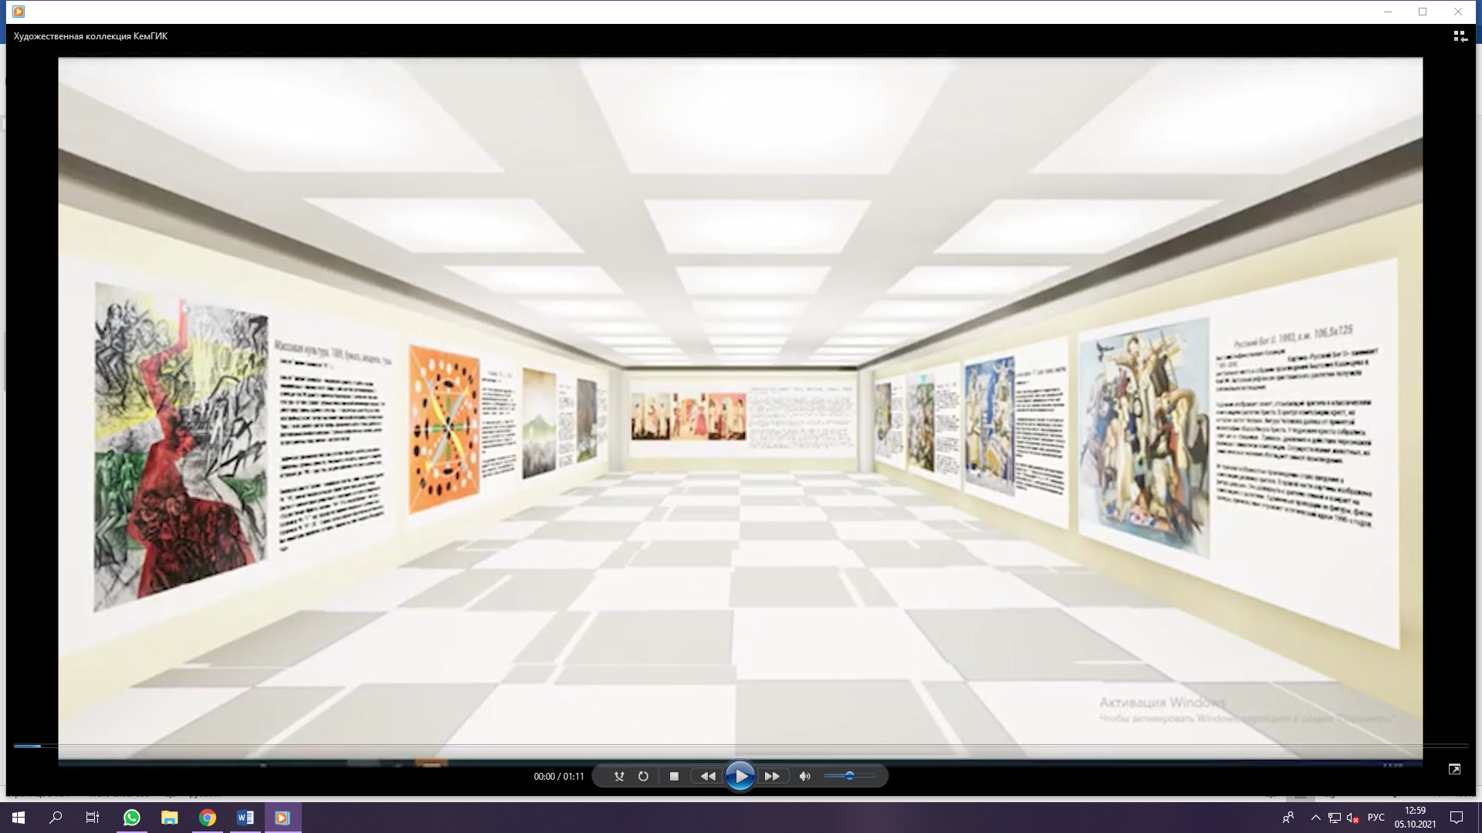Switch to Google Chrome on the taskbar

[x=207, y=818]
